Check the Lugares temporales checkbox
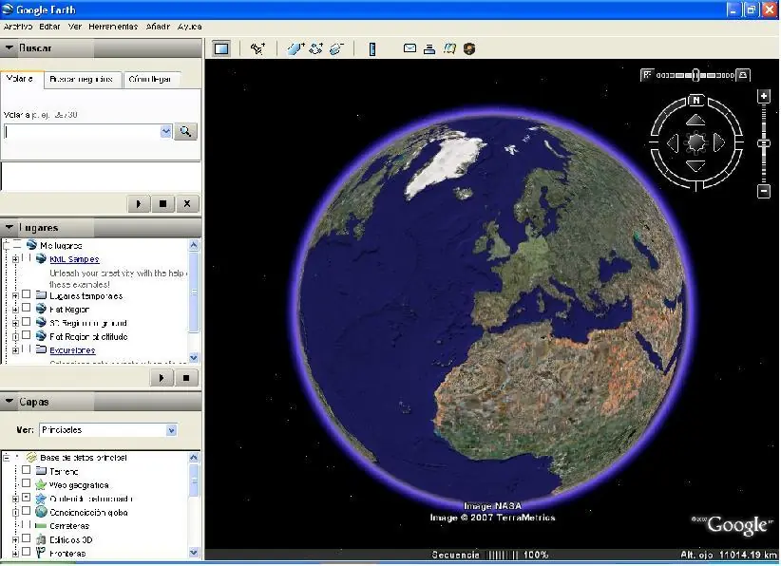The height and width of the screenshot is (566, 781). 27,295
